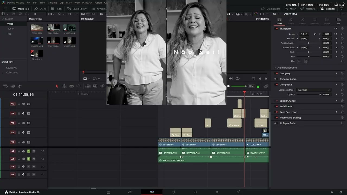The width and height of the screenshot is (347, 195).
Task: Reset the Transform section
Action: (x=342, y=28)
